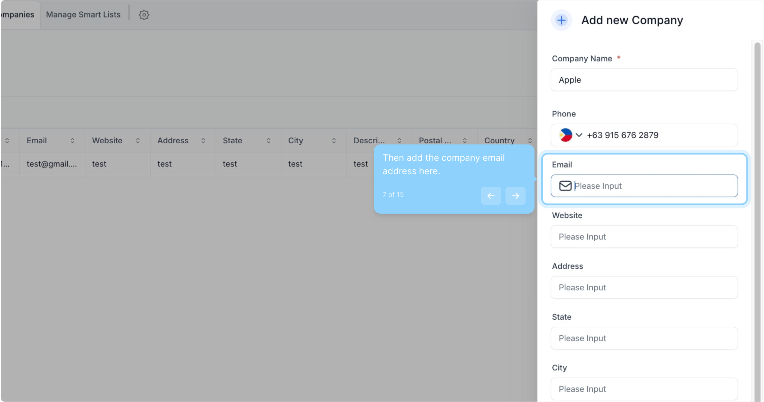The height and width of the screenshot is (402, 764).
Task: Sort by Website column arrows
Action: click(x=138, y=141)
